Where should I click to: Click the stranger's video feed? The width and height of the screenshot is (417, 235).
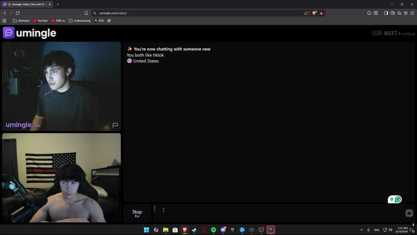[x=62, y=86]
